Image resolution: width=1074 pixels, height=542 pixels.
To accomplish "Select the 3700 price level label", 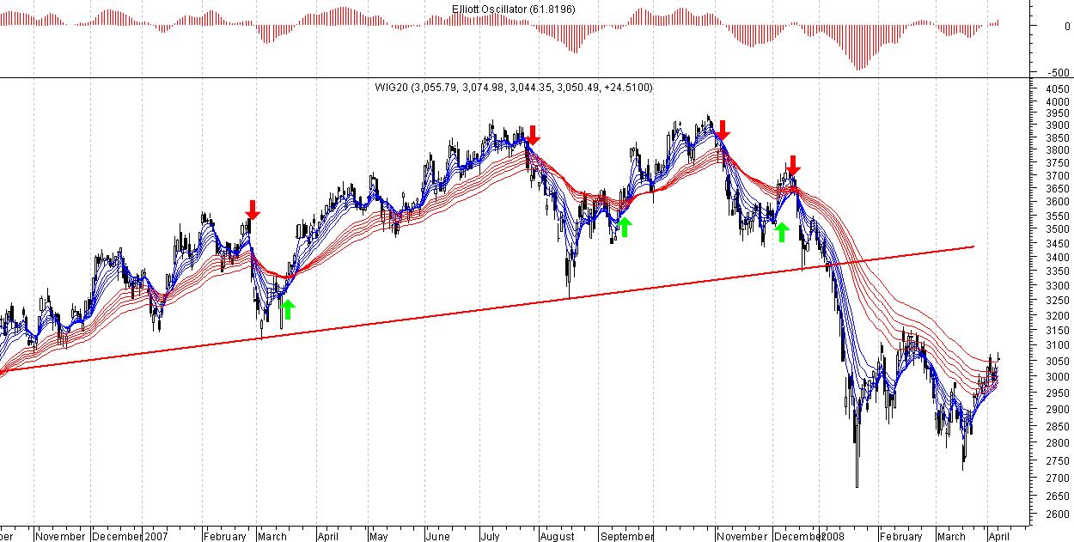I will point(1058,177).
